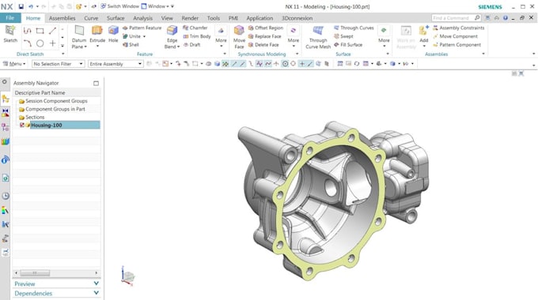The height and width of the screenshot is (300, 538).
Task: Choose Through Curve Mesh surface tool
Action: [318, 36]
